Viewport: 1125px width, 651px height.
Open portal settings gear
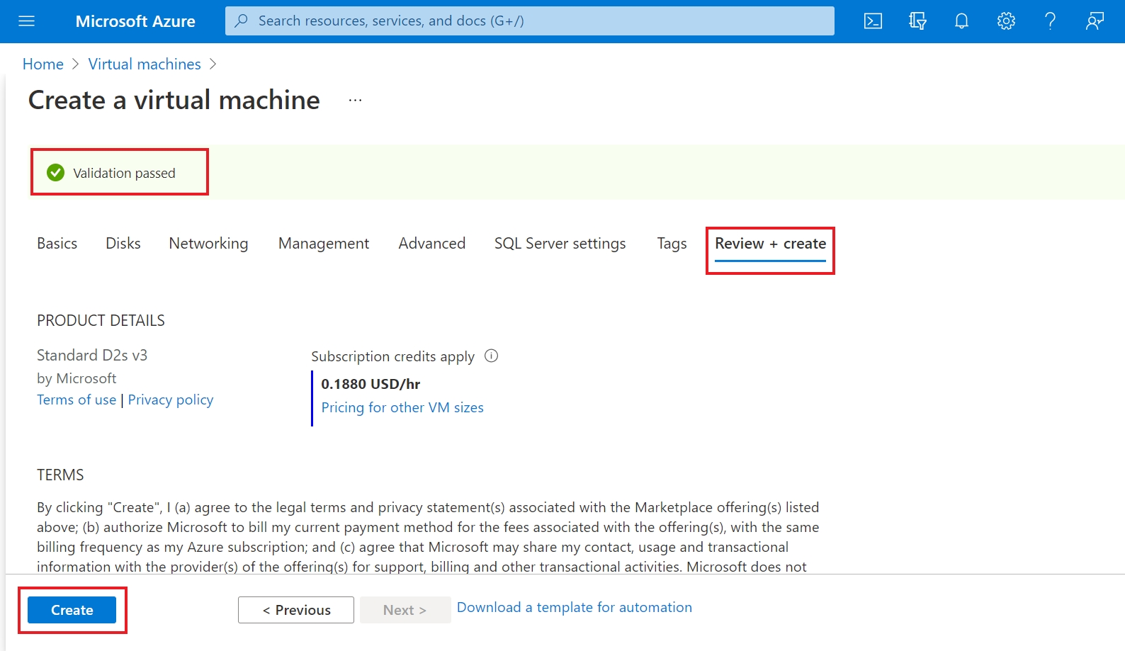click(x=1006, y=21)
